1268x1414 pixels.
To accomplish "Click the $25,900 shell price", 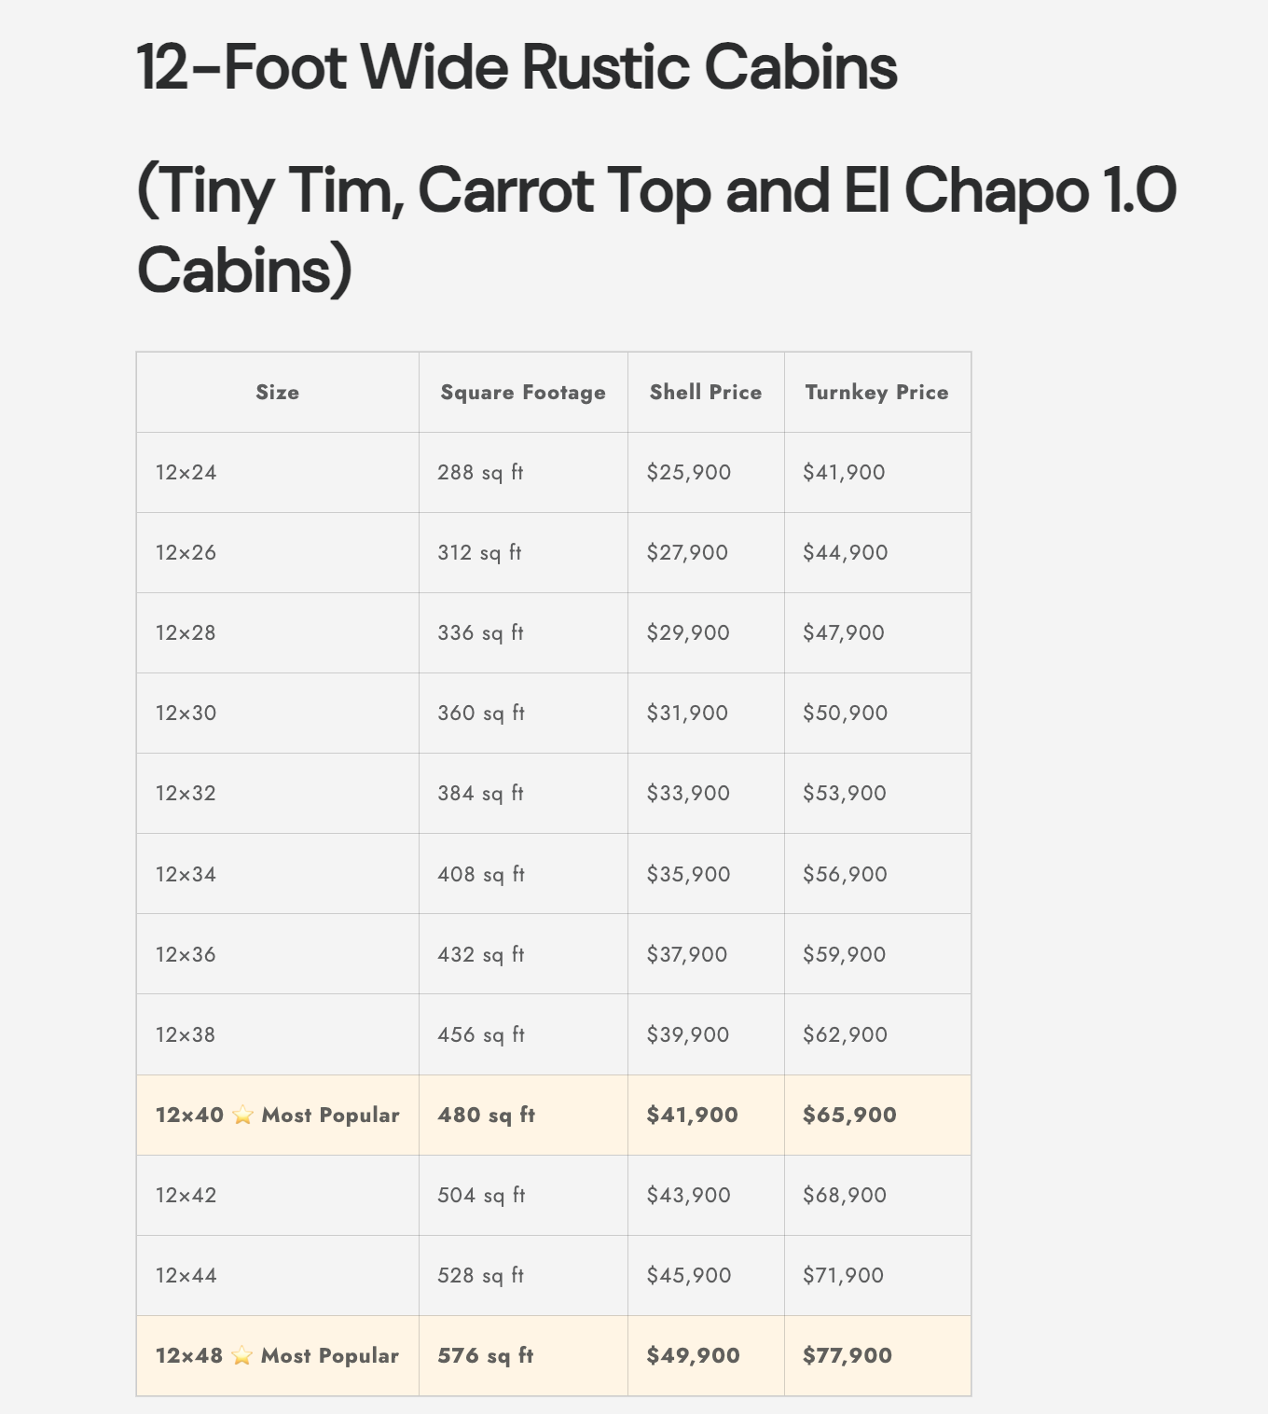I will pos(689,473).
